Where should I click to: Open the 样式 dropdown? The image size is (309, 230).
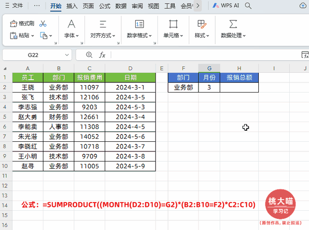[202, 36]
